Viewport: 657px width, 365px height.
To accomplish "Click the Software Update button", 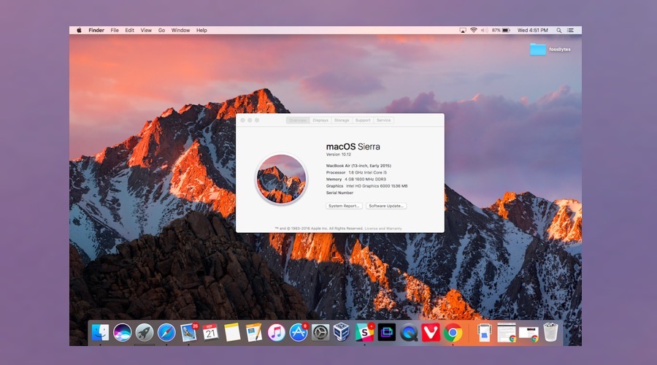I will (386, 206).
